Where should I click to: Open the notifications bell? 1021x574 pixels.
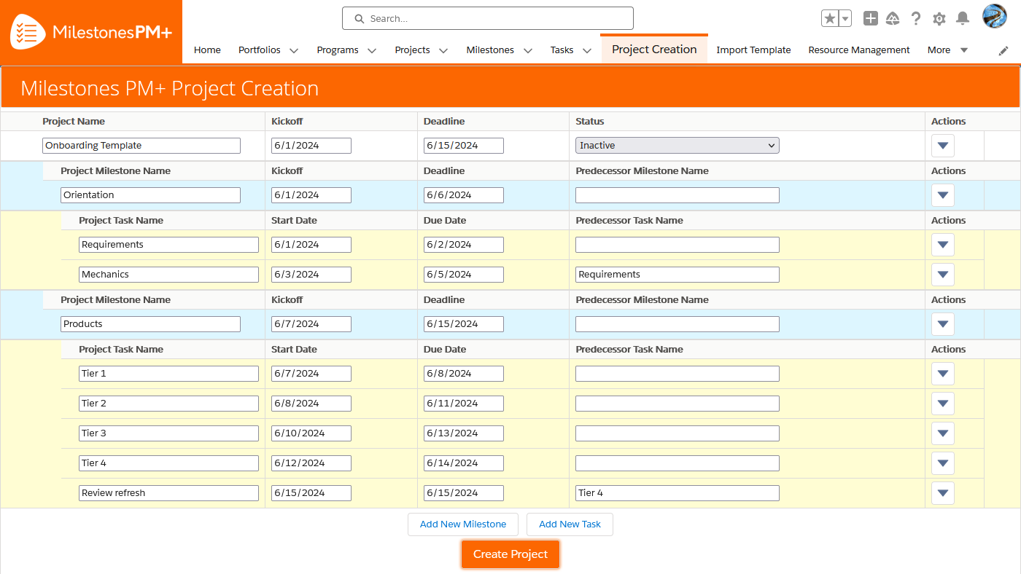click(x=963, y=19)
